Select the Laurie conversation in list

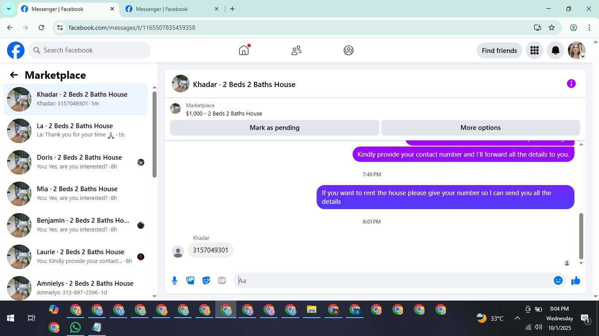point(76,257)
